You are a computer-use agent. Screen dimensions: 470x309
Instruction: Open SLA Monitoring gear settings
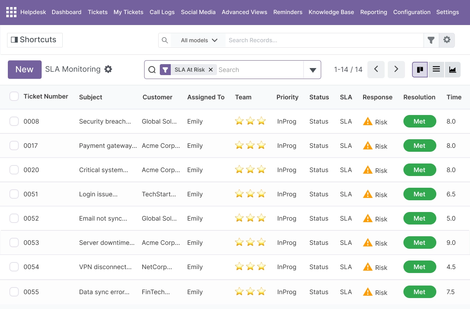click(x=108, y=69)
